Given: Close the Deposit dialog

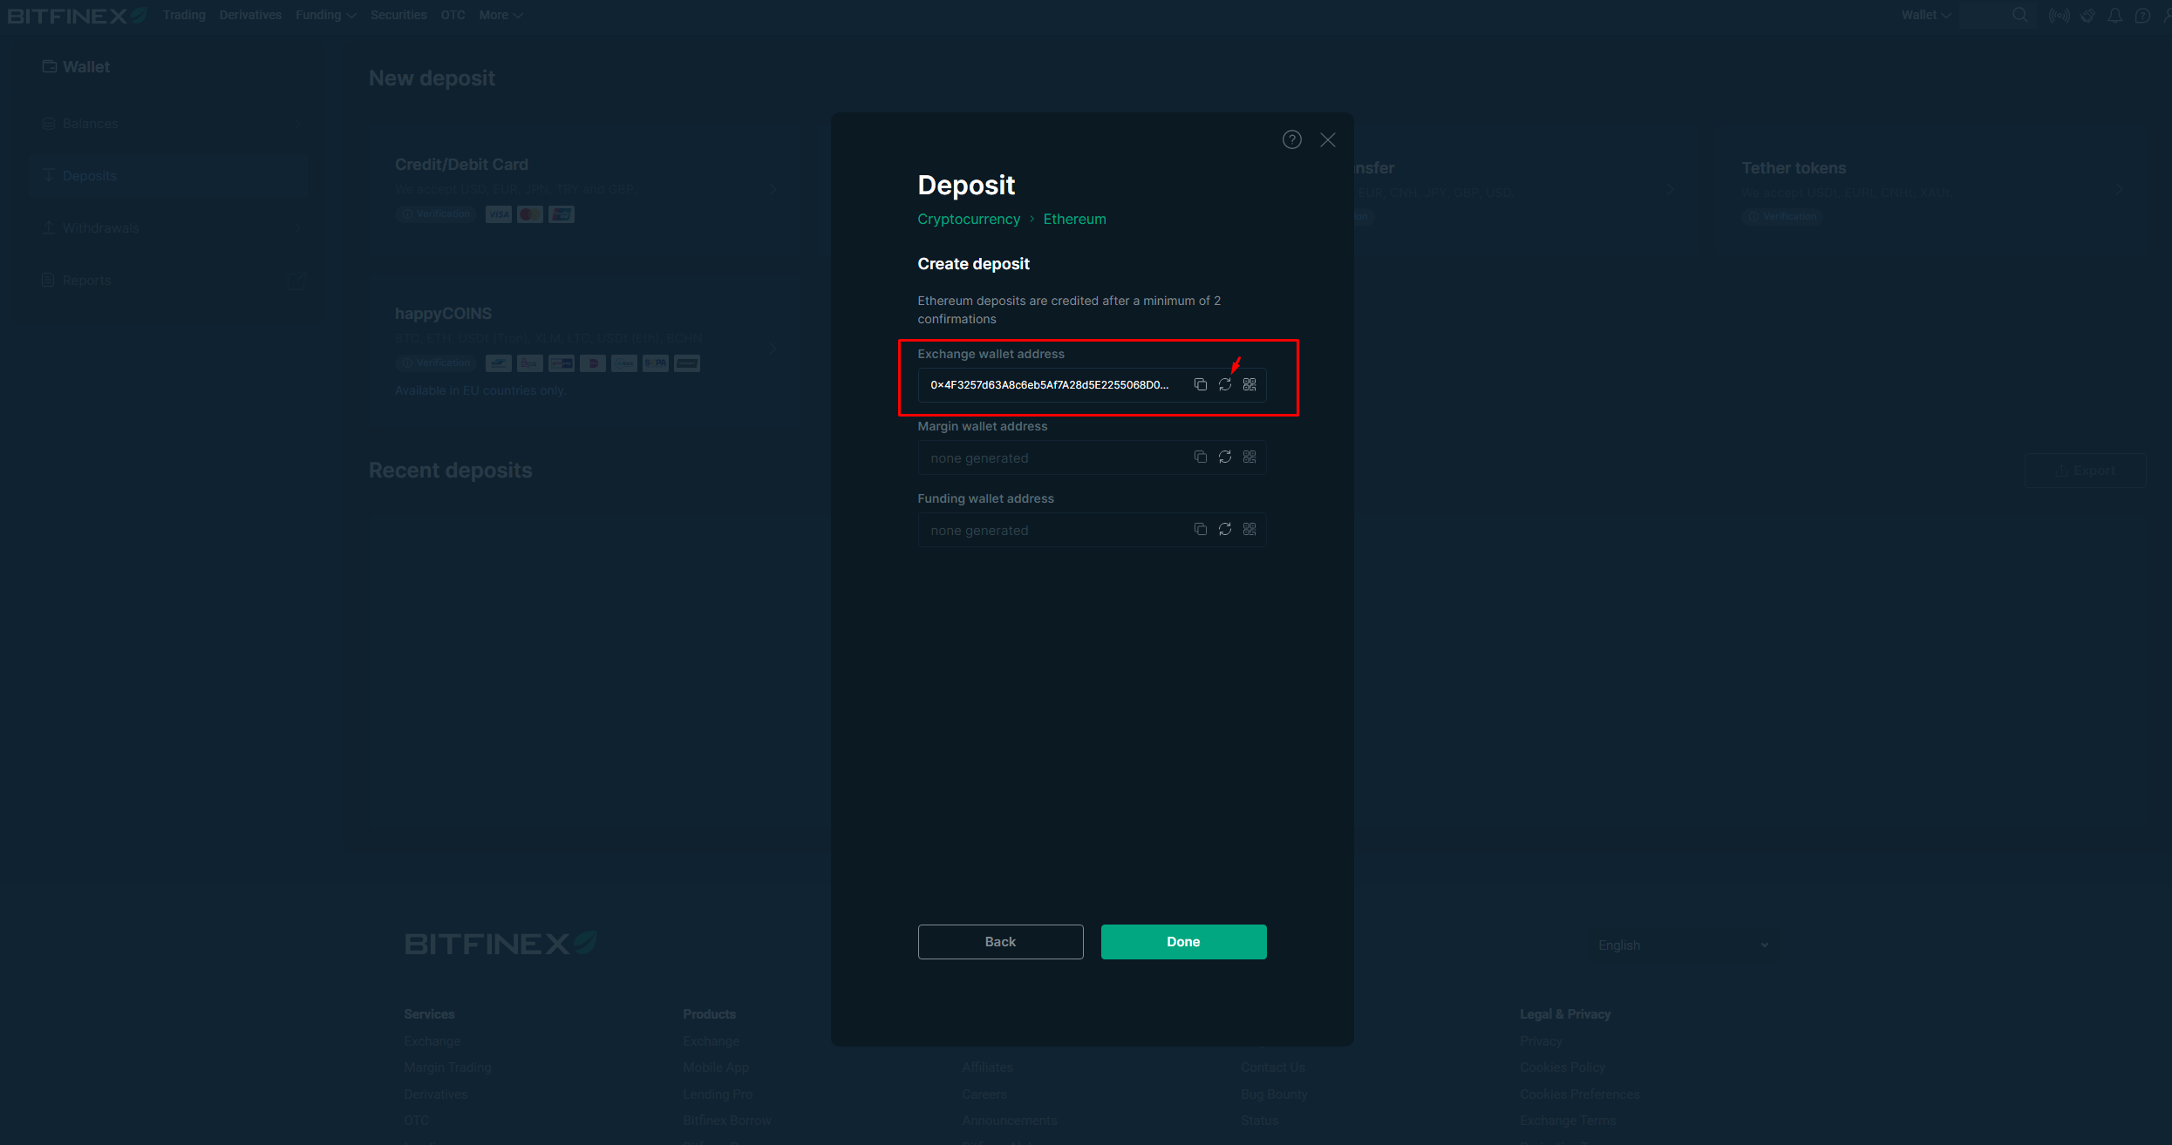Looking at the screenshot, I should [x=1327, y=139].
